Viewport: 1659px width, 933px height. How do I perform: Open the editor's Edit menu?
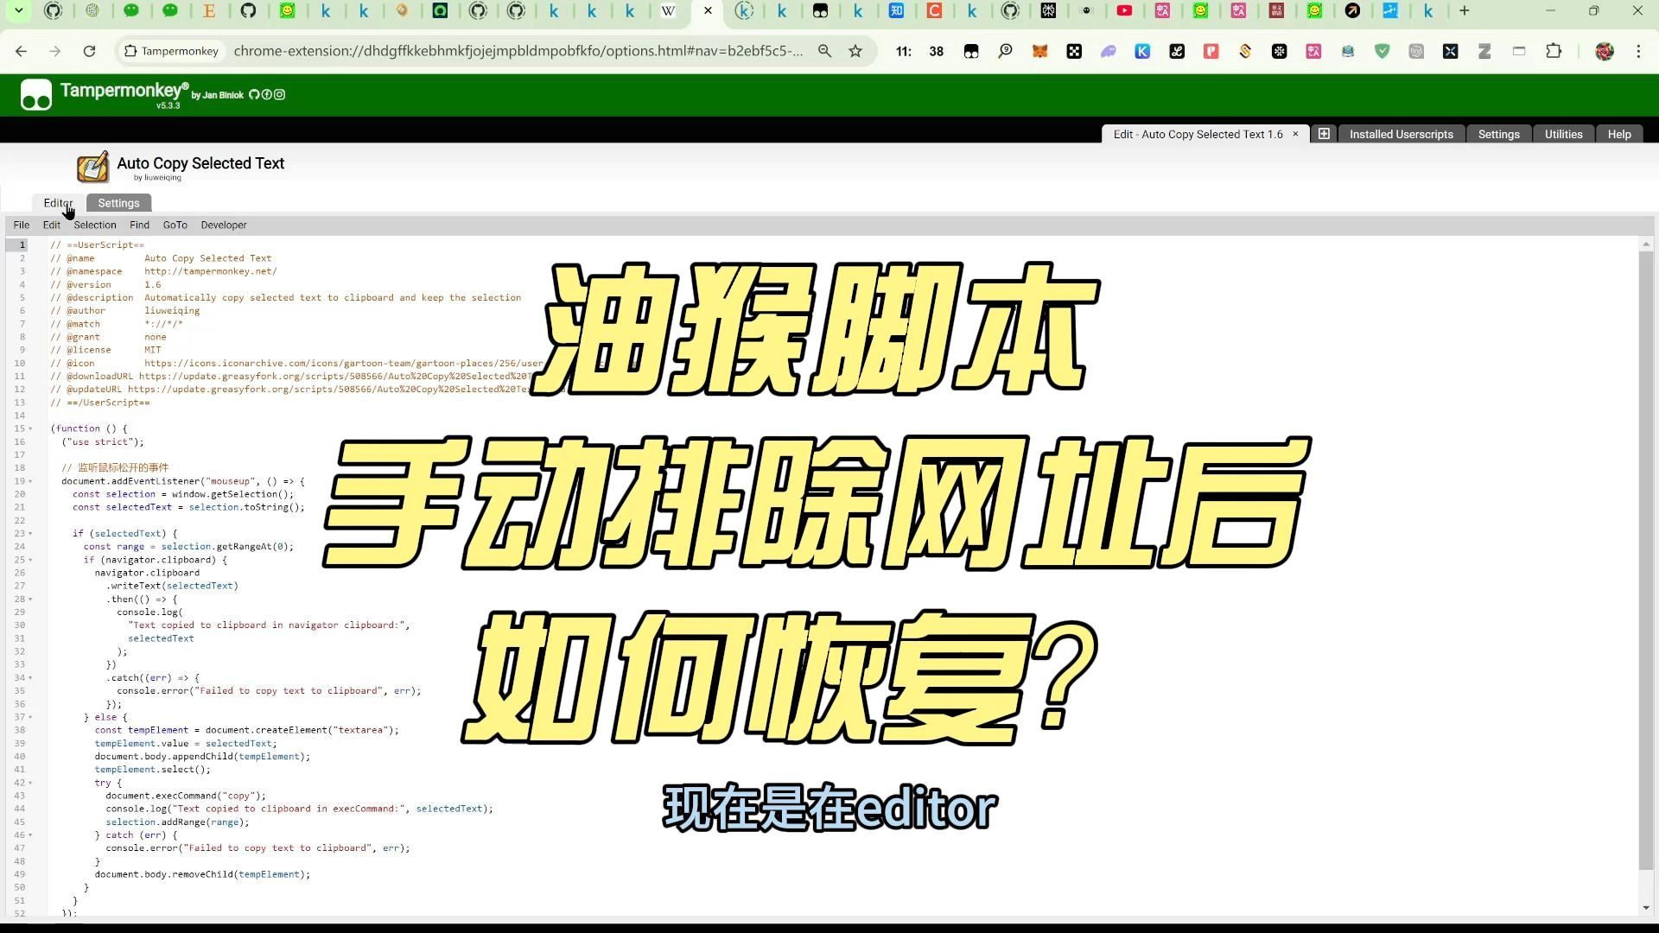click(x=52, y=225)
